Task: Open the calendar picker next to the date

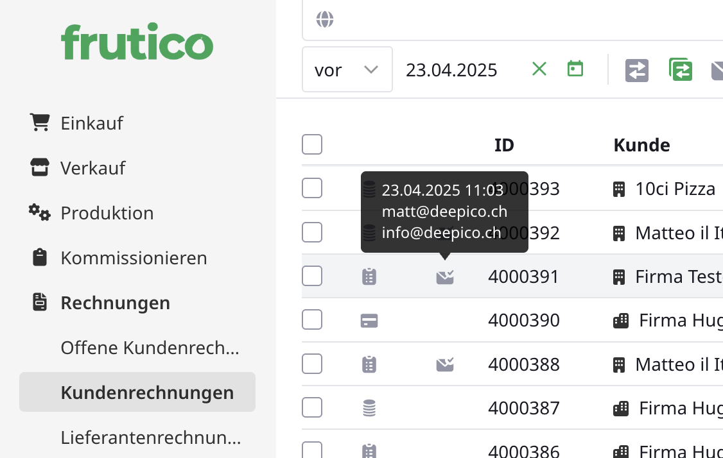Action: click(575, 69)
